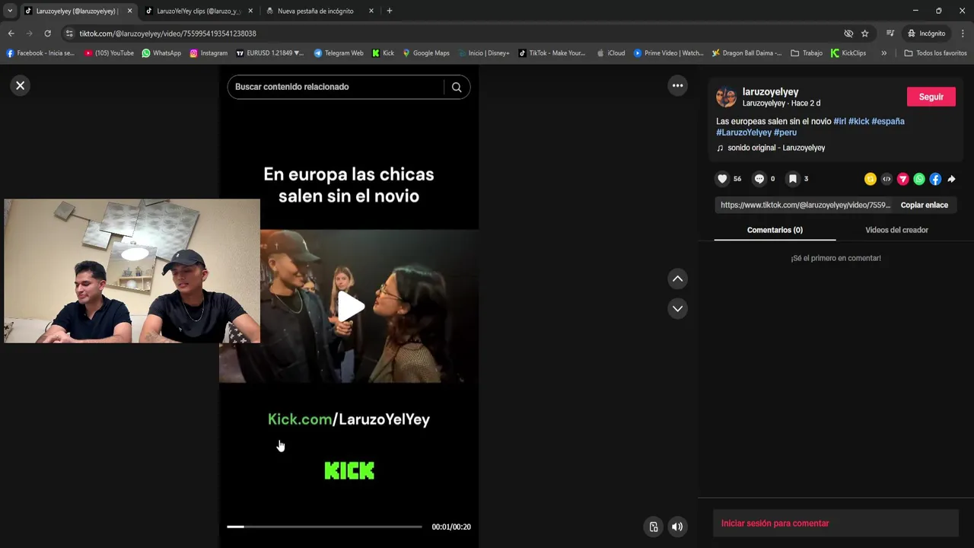
Task: Open the Instagram bookmark
Action: (x=208, y=53)
